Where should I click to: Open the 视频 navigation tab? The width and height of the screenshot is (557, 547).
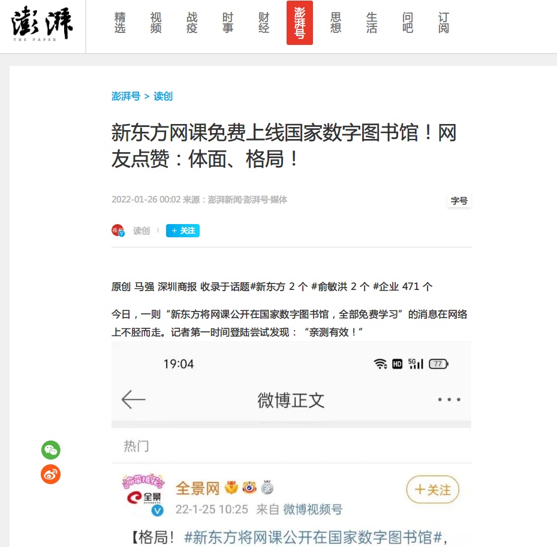click(156, 23)
